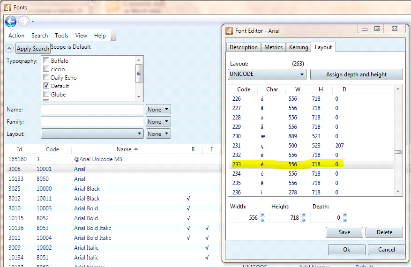Open the navigation history dropdown arrow
The height and width of the screenshot is (267, 411).
tap(33, 22)
